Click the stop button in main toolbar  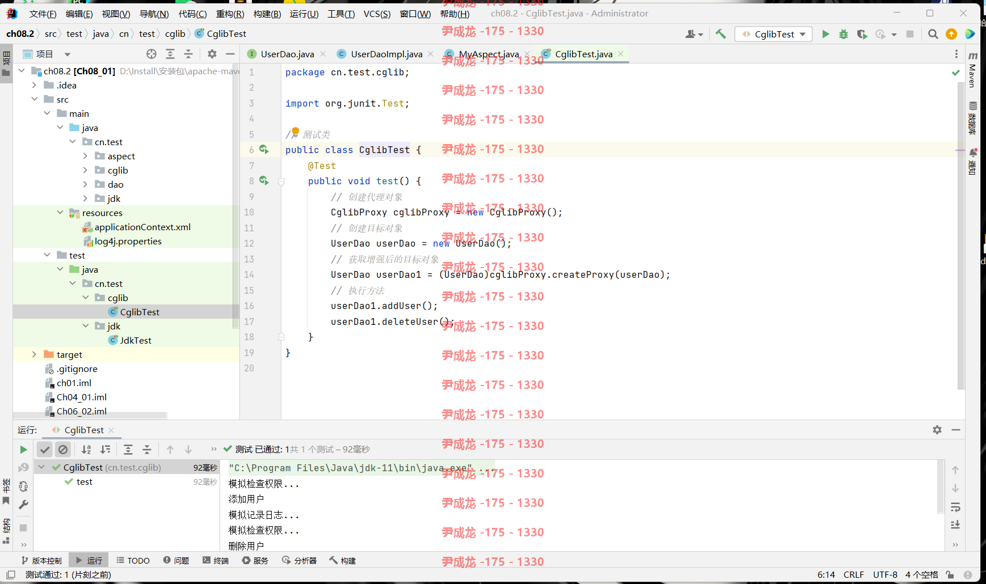click(910, 34)
